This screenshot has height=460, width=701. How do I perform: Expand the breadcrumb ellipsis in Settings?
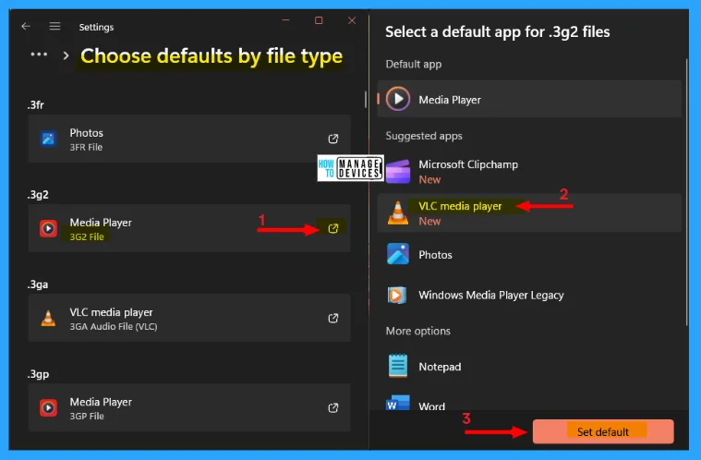[39, 54]
